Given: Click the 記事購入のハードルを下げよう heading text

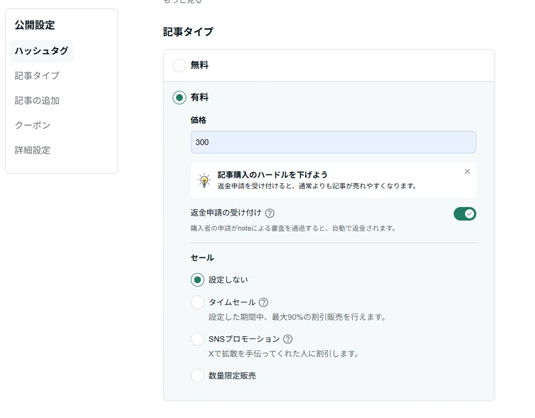Looking at the screenshot, I should (273, 175).
